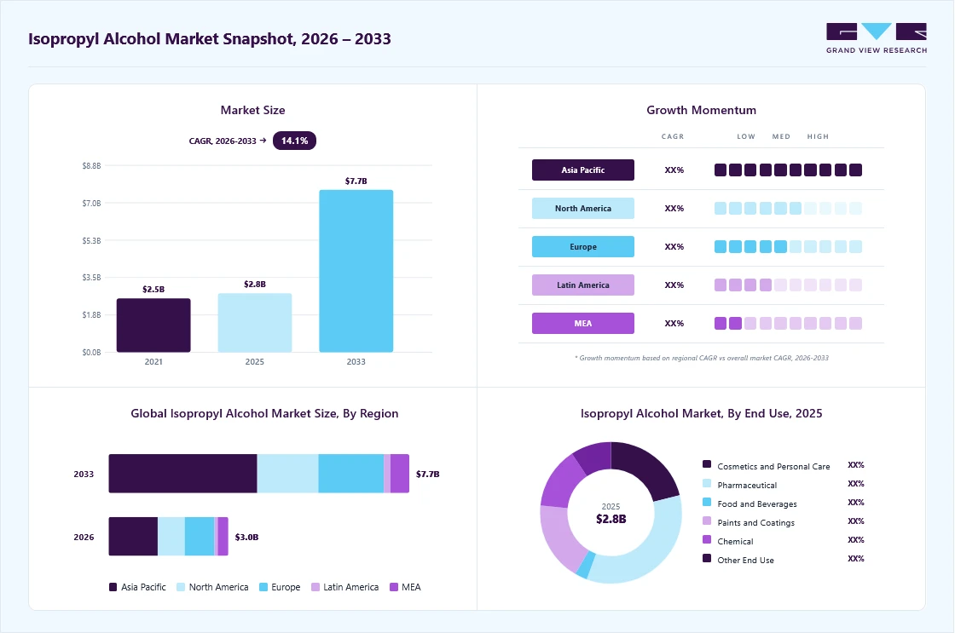Click the XX% value for Pharmaceutical
This screenshot has width=955, height=633.
tap(856, 483)
